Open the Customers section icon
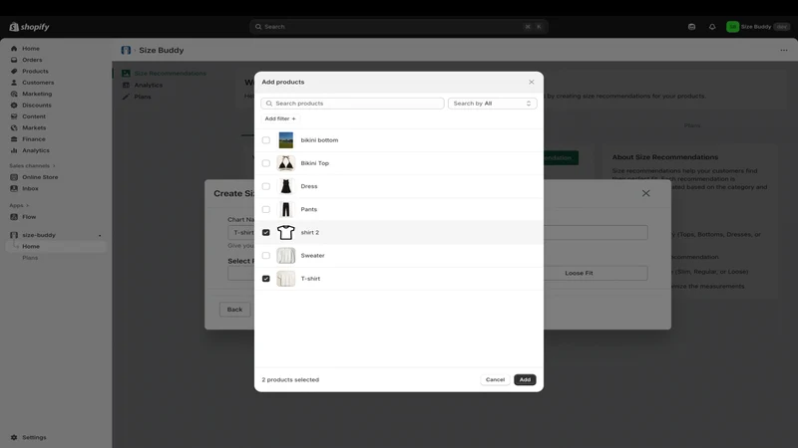Viewport: 798px width, 448px height. pyautogui.click(x=14, y=83)
